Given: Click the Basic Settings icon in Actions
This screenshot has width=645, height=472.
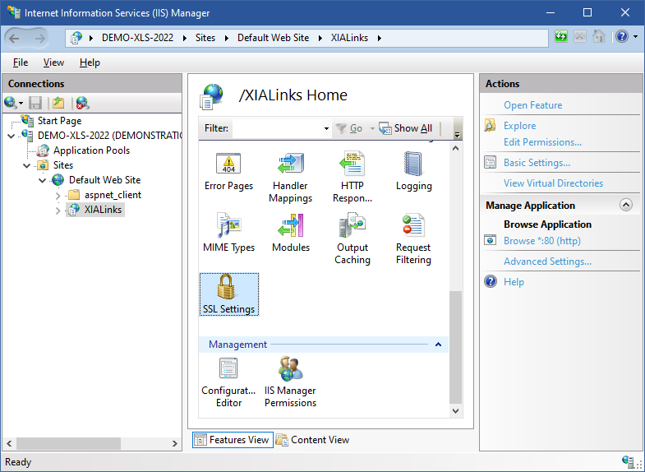Looking at the screenshot, I should (x=490, y=163).
